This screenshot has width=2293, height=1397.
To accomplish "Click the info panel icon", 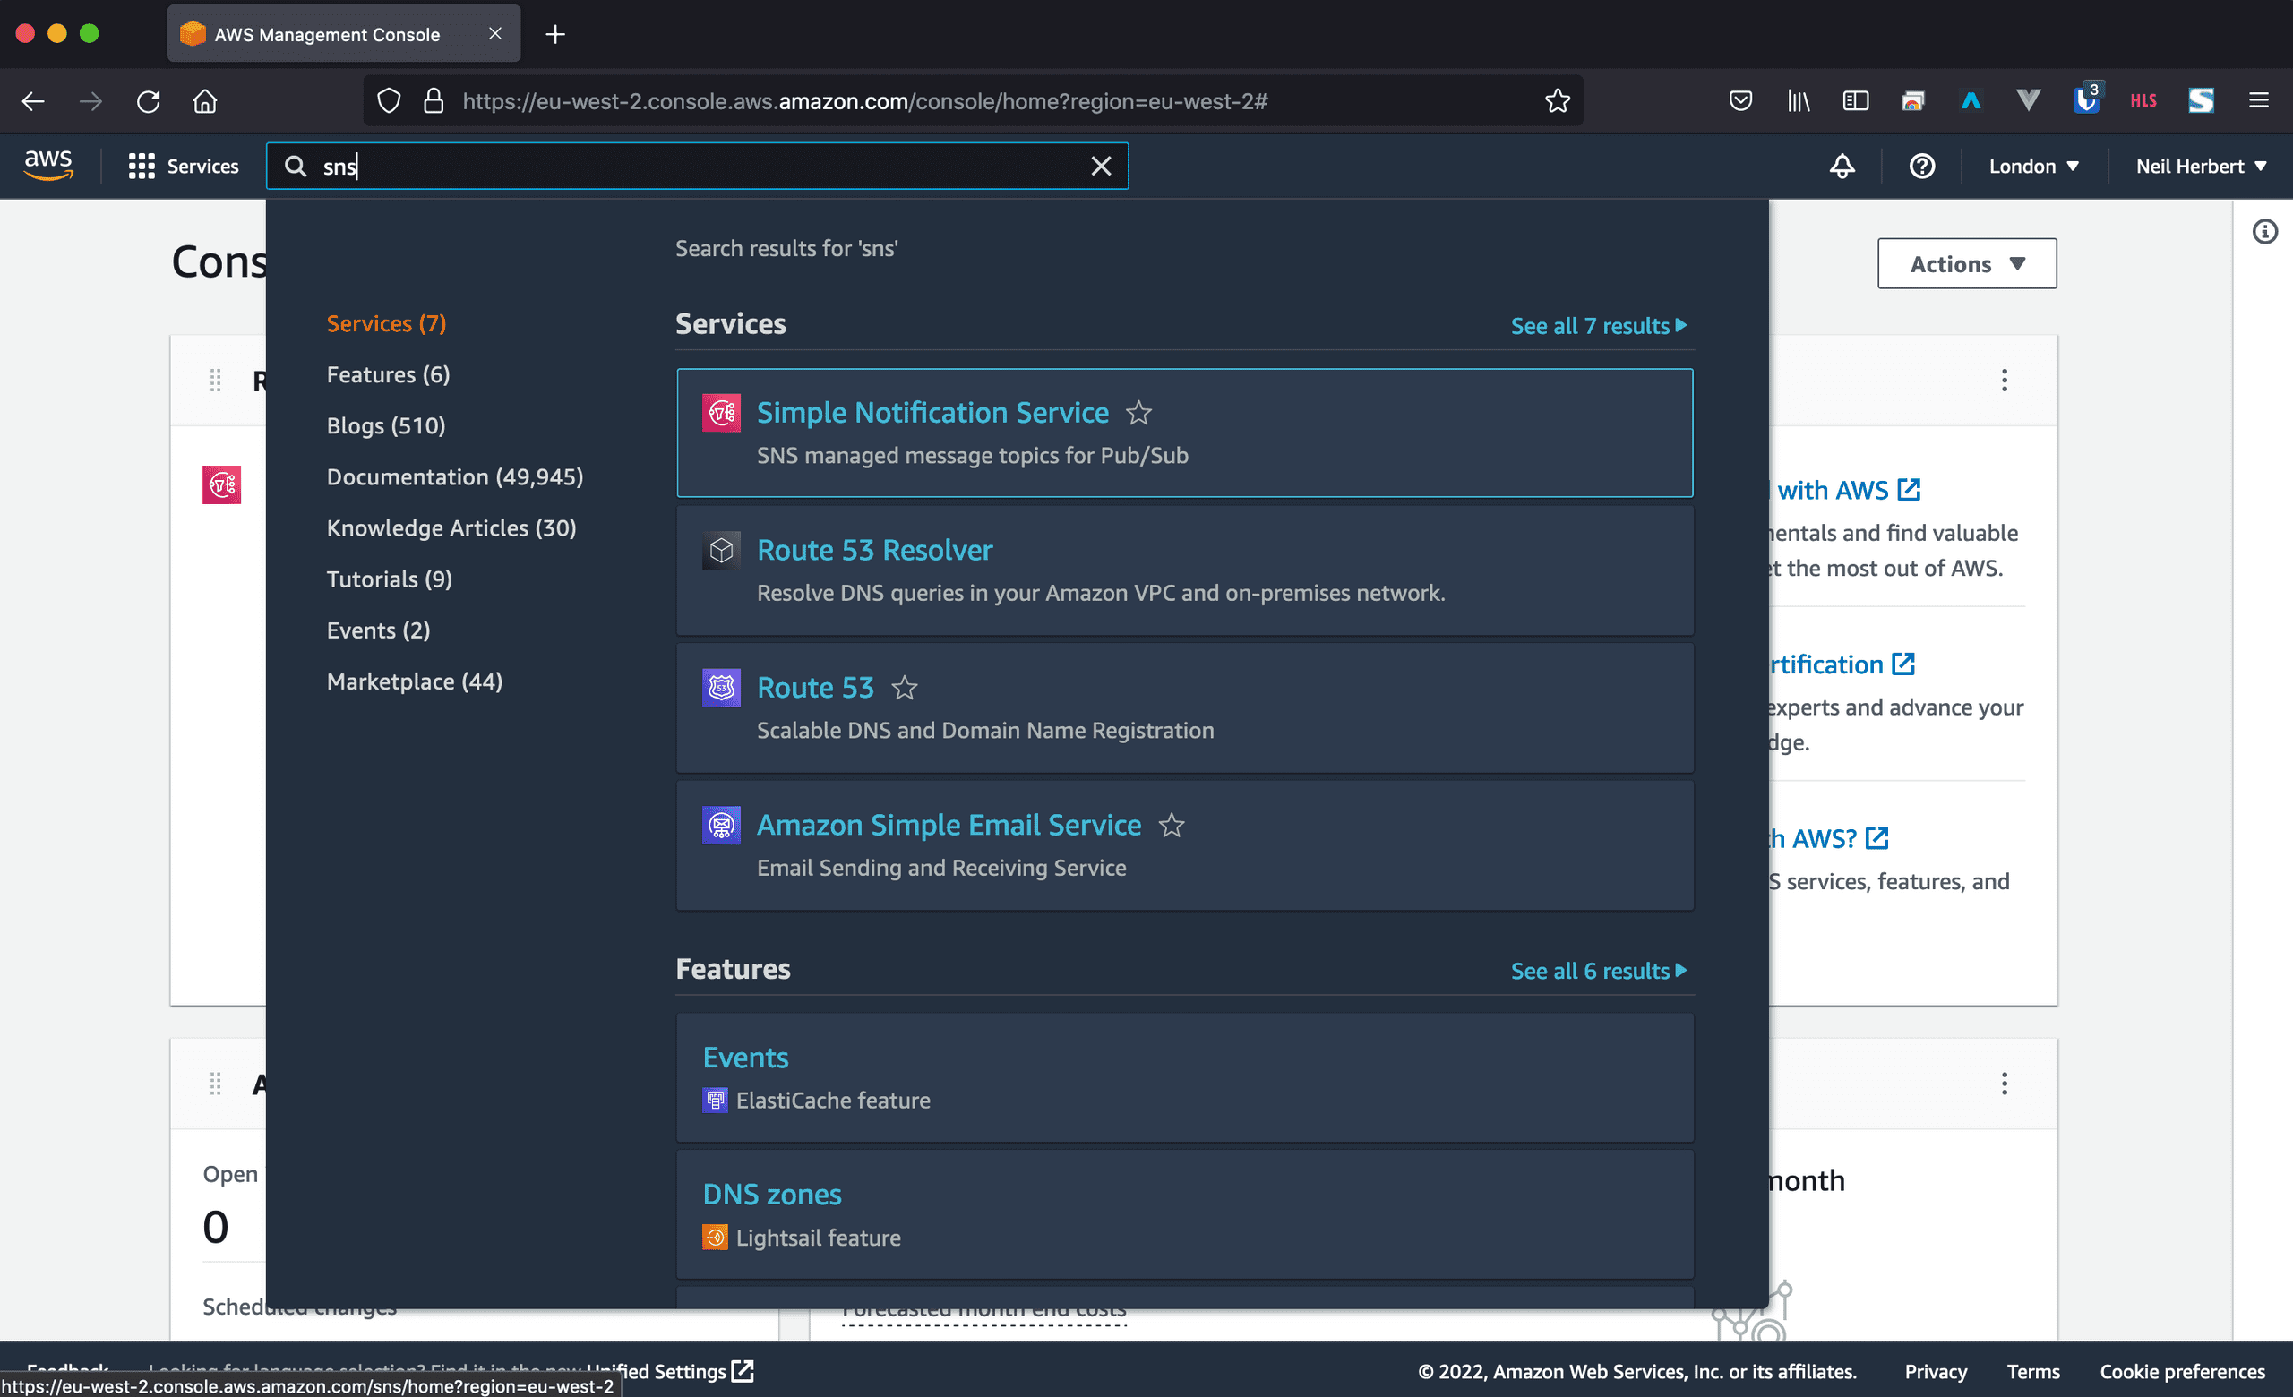I will pyautogui.click(x=2264, y=231).
